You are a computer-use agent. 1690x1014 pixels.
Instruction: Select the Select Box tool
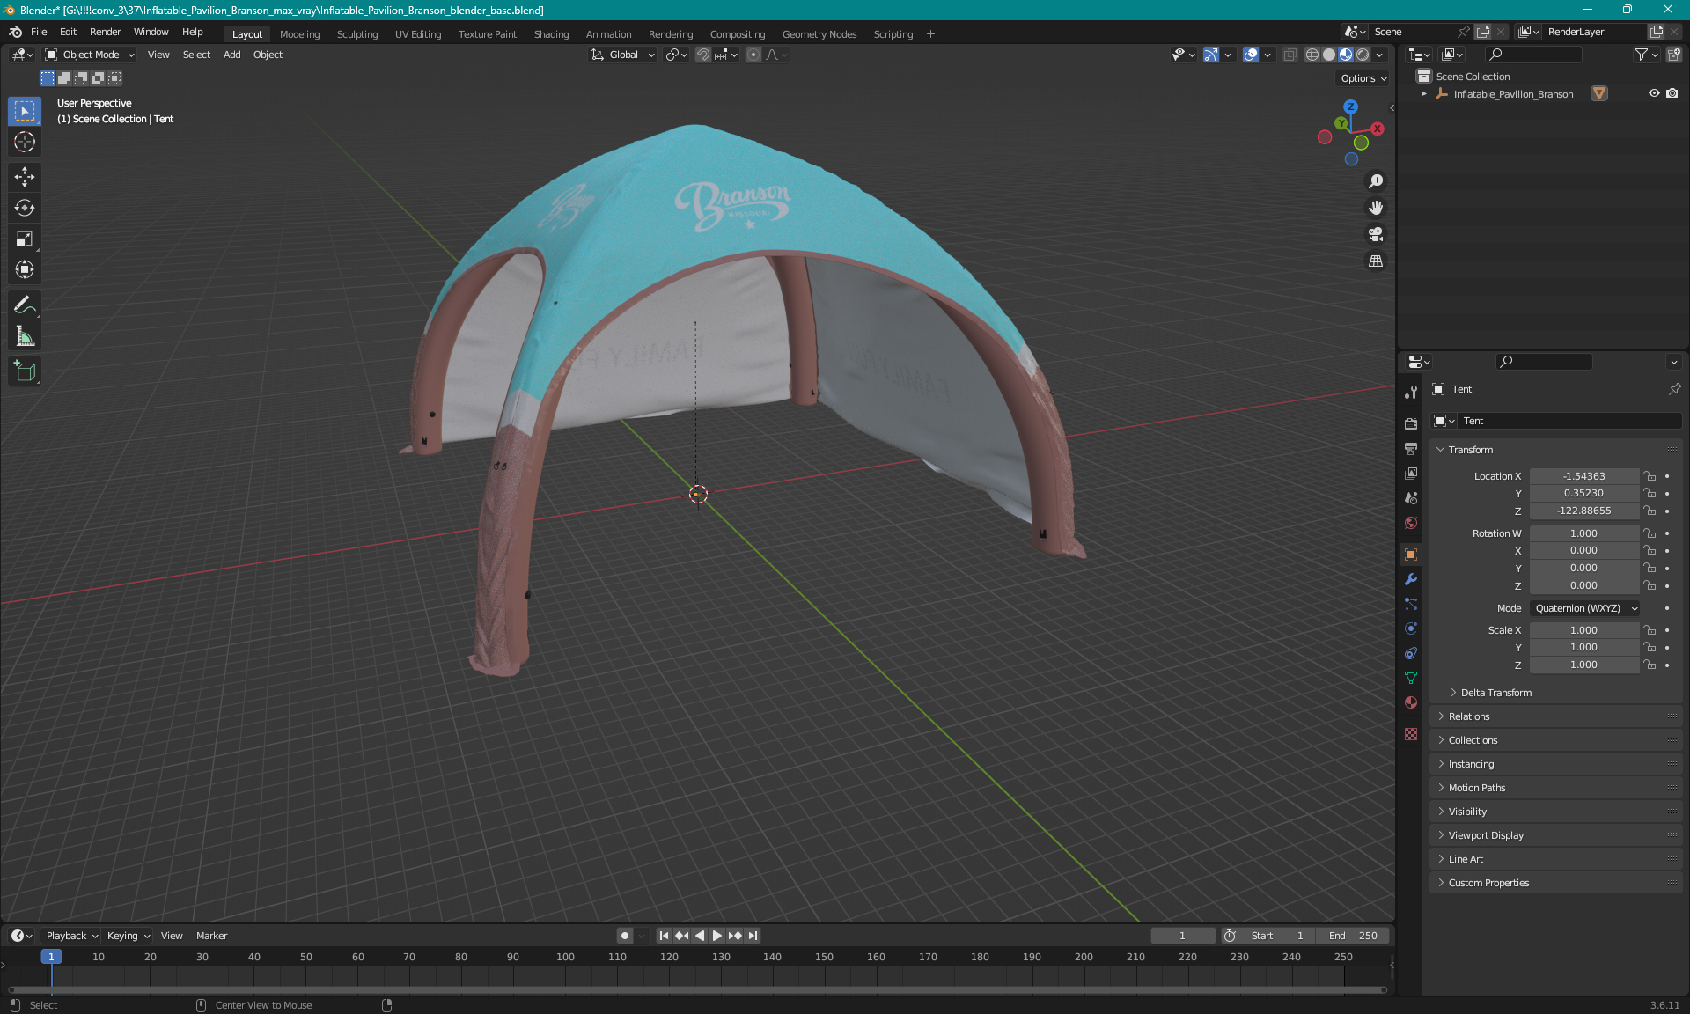(x=25, y=111)
